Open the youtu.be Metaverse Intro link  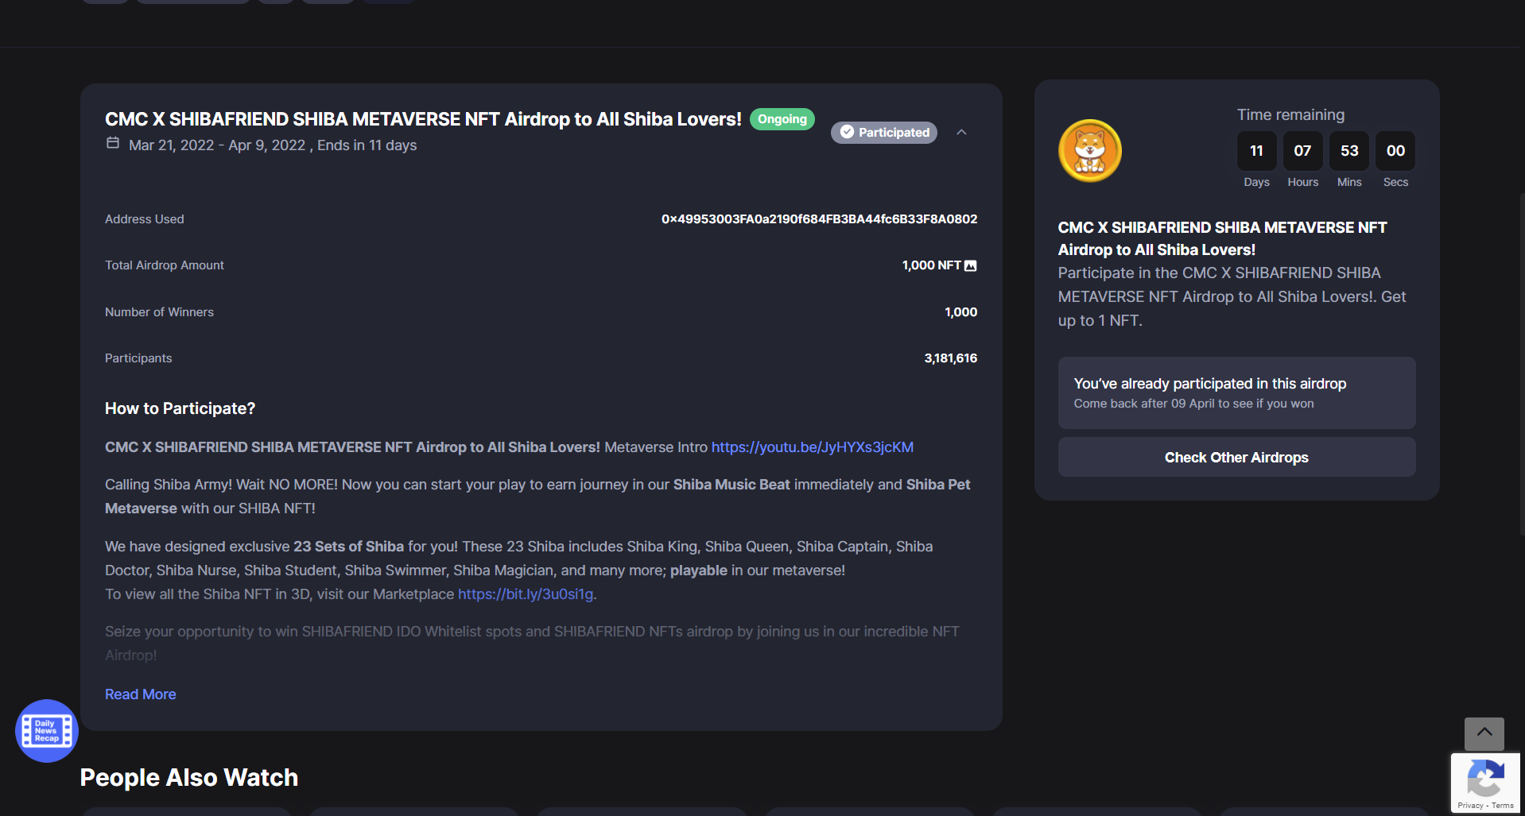coord(812,447)
